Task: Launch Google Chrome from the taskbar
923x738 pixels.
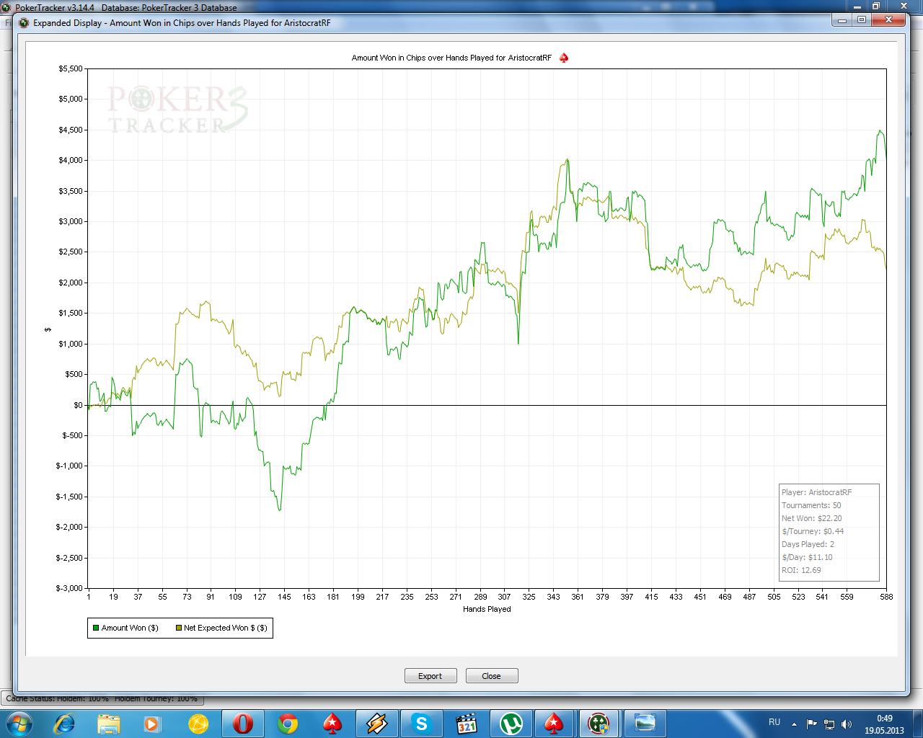Action: (288, 724)
